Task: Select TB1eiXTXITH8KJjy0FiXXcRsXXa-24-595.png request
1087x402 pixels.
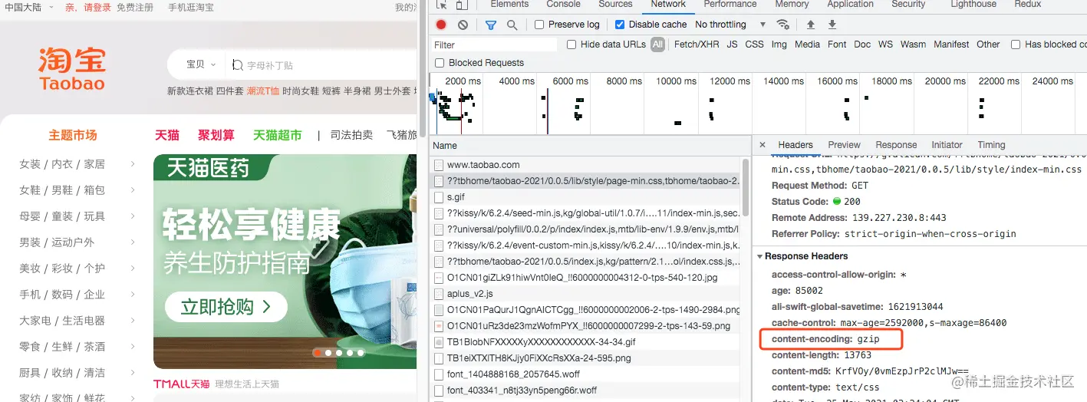Action: pos(586,358)
